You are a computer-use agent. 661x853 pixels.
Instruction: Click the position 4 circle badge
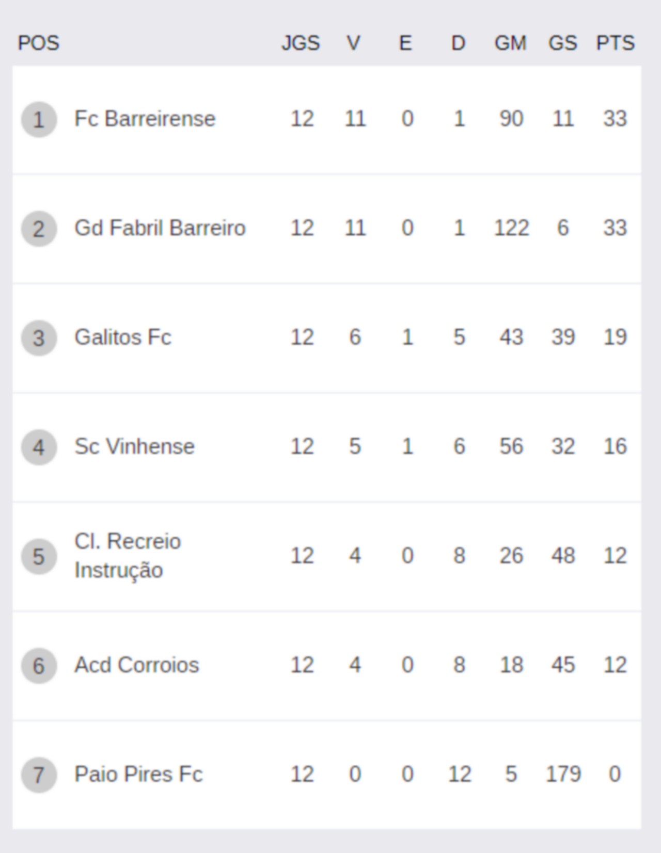[39, 447]
